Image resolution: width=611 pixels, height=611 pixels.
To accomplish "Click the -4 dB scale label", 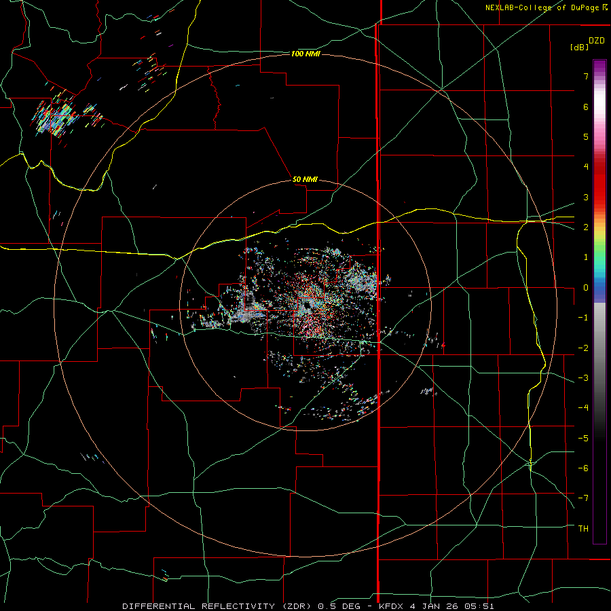I will (583, 408).
